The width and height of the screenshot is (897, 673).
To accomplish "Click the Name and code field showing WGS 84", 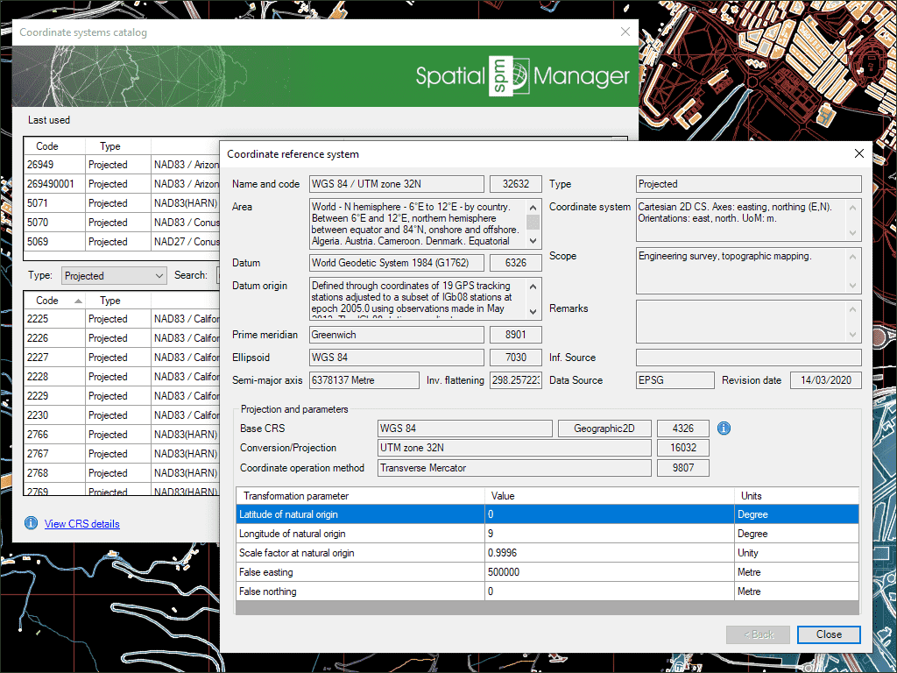I will coord(396,184).
